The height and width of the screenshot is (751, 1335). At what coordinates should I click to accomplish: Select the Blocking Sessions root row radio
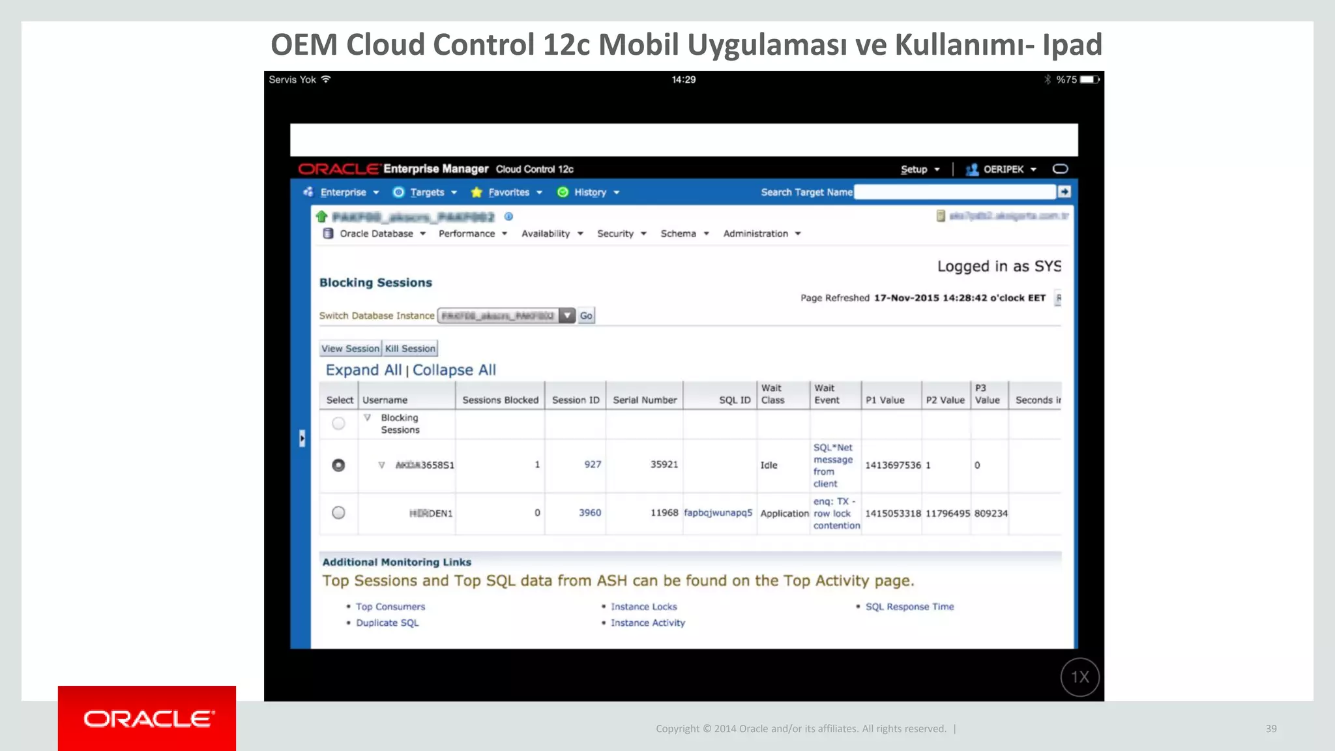pos(338,424)
